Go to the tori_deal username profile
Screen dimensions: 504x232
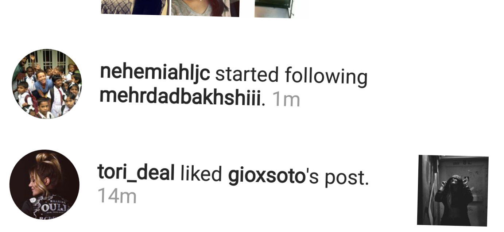tap(136, 173)
